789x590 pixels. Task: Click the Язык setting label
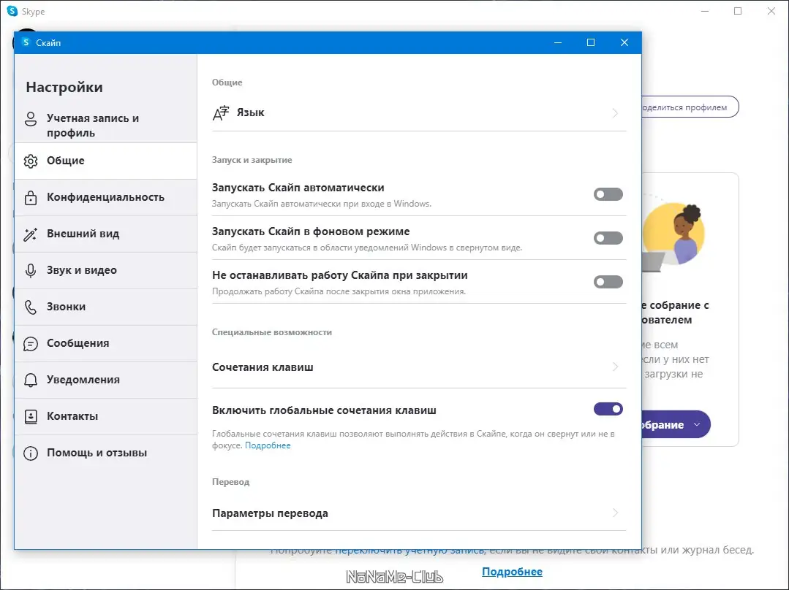click(x=251, y=112)
